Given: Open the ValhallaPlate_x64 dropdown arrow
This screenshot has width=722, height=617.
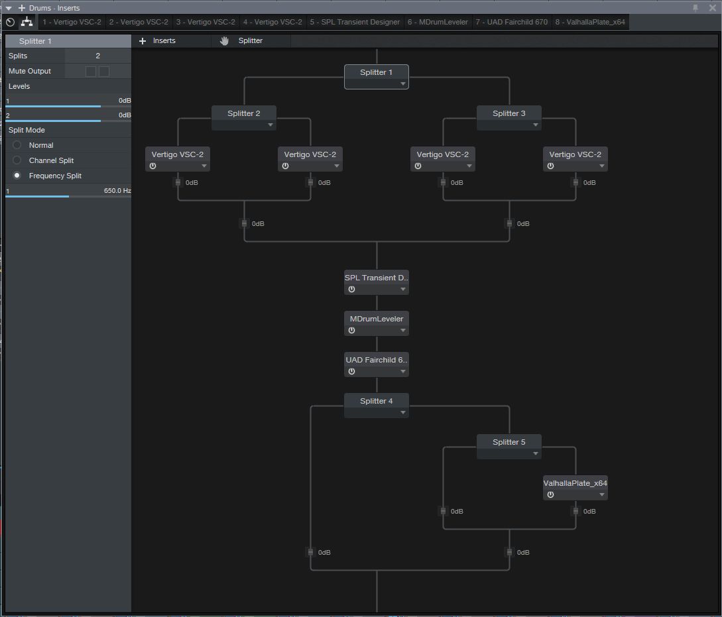Looking at the screenshot, I should click(602, 494).
